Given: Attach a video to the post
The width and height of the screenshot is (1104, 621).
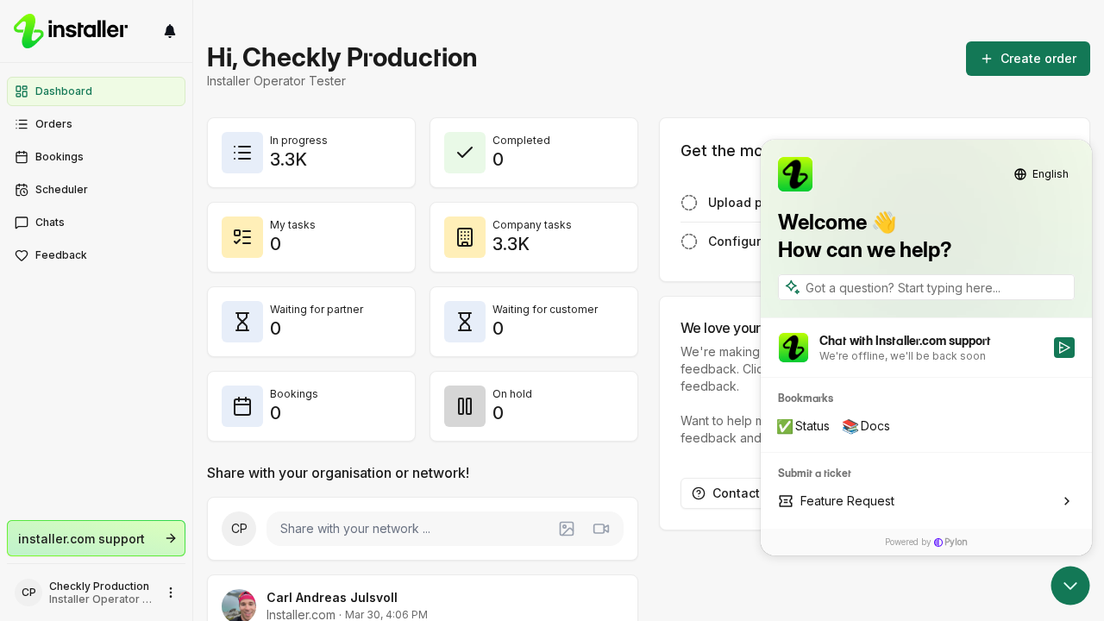Looking at the screenshot, I should tap(601, 529).
